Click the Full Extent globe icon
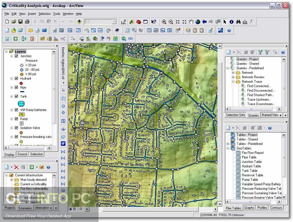The height and width of the screenshot is (222, 293). (198, 22)
